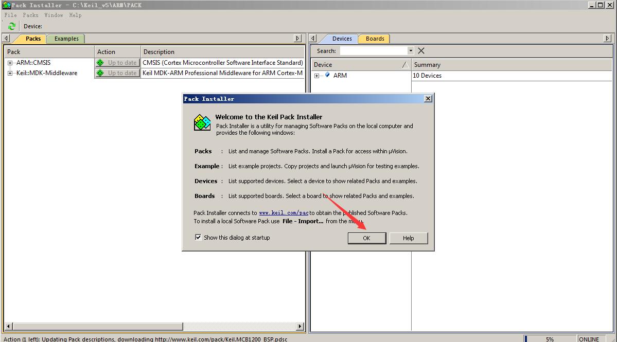
Task: Open the Window menu
Action: tap(54, 15)
